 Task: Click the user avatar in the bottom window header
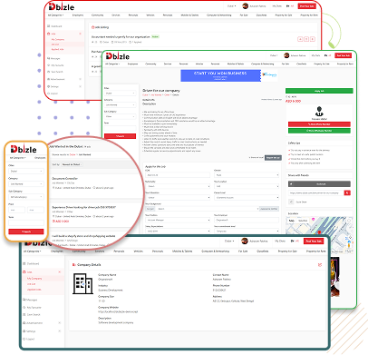click(x=245, y=241)
